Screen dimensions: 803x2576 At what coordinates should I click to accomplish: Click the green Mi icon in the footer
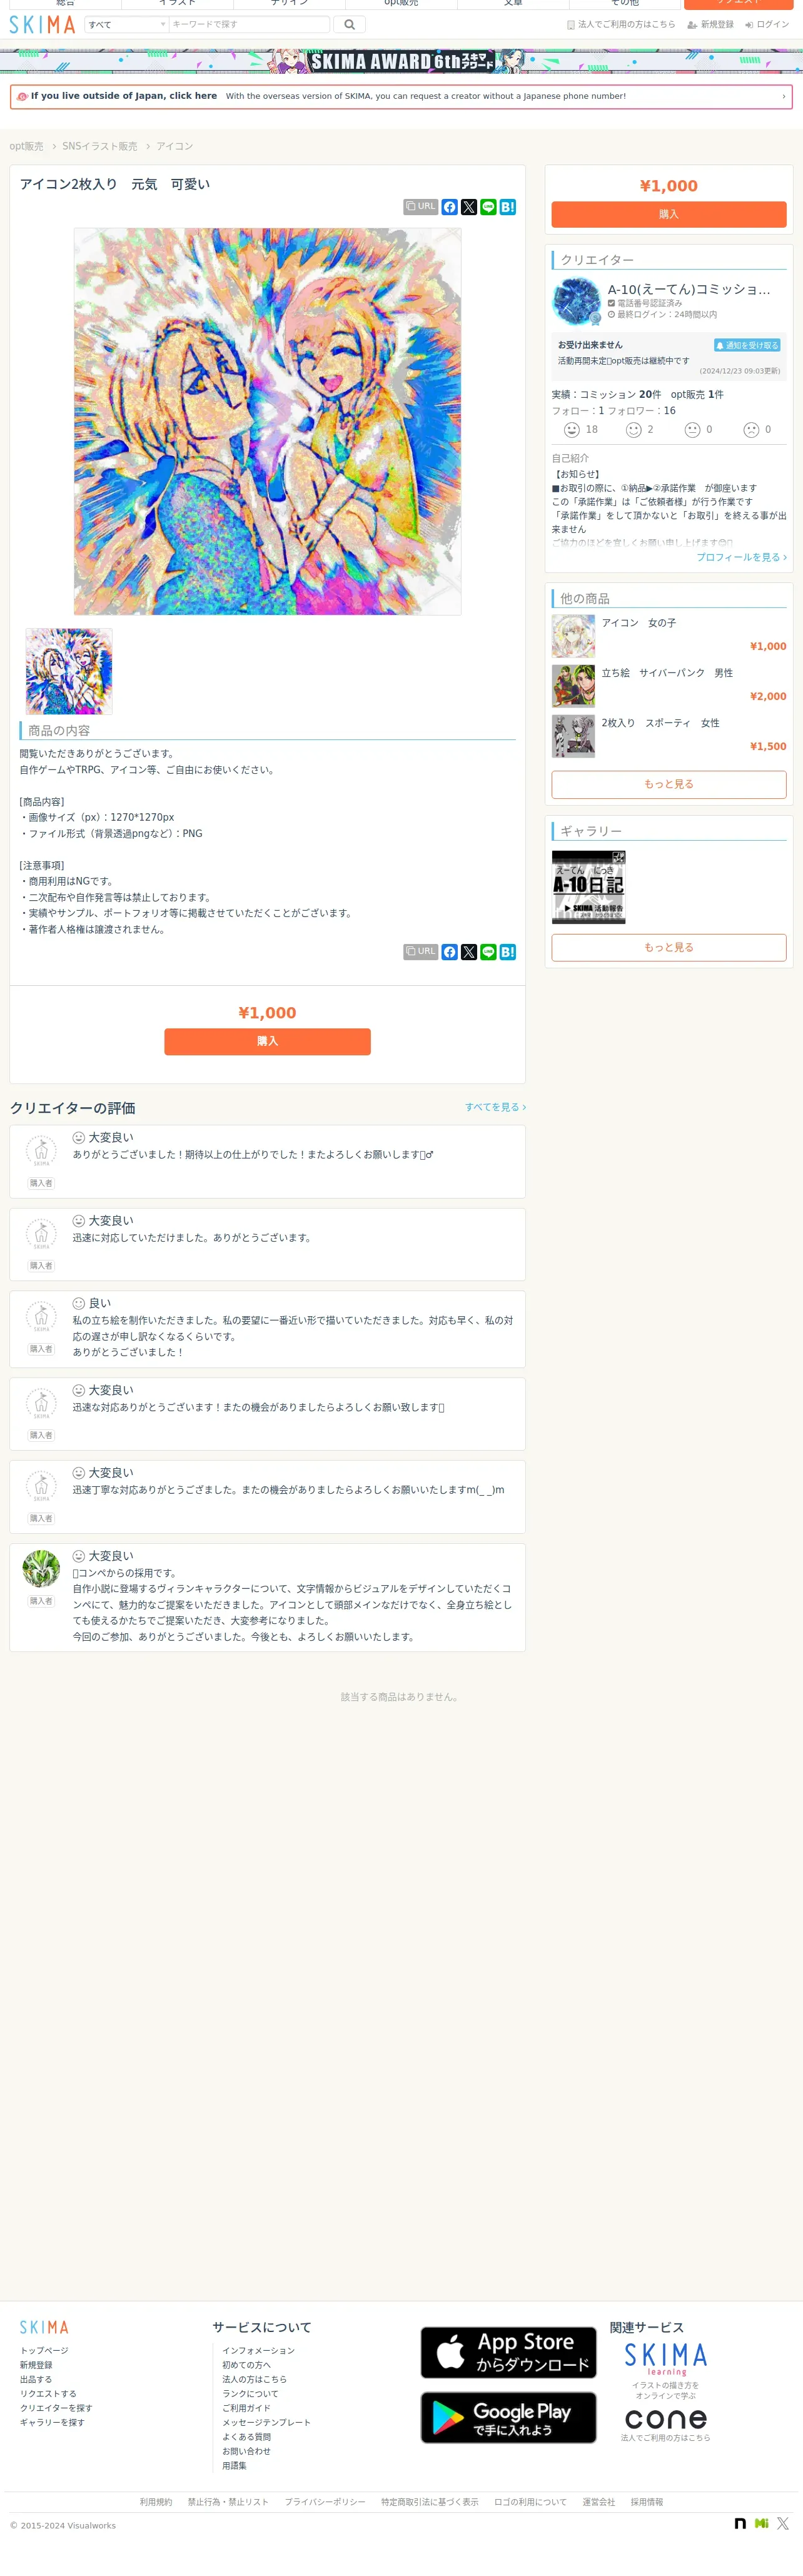(x=762, y=2524)
